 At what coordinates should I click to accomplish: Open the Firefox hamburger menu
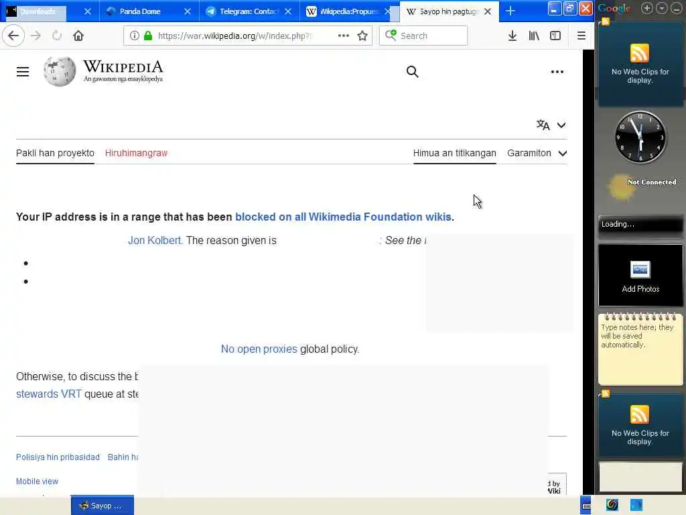click(581, 36)
